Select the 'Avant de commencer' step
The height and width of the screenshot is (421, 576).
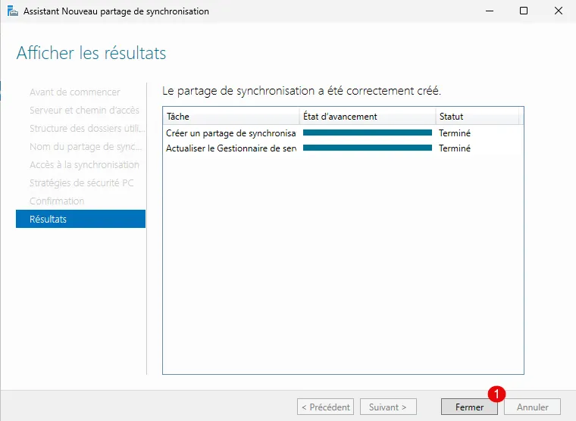(74, 92)
